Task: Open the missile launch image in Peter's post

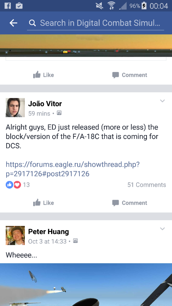Action: coord(86,284)
